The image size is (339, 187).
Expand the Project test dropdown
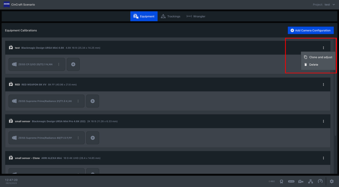coord(324,5)
